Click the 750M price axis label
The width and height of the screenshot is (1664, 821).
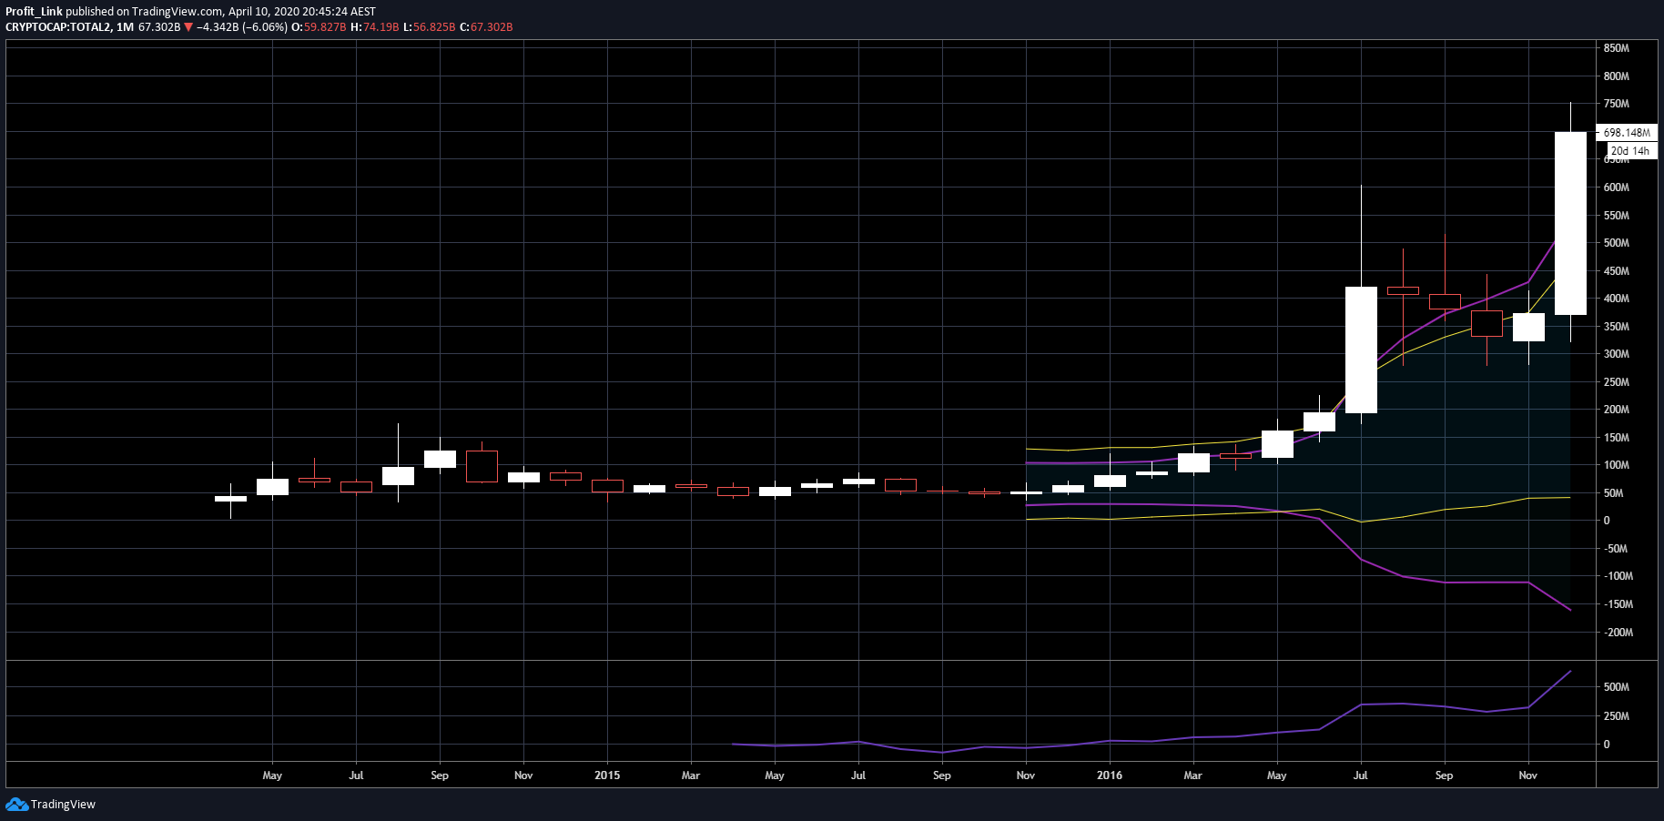tap(1617, 104)
